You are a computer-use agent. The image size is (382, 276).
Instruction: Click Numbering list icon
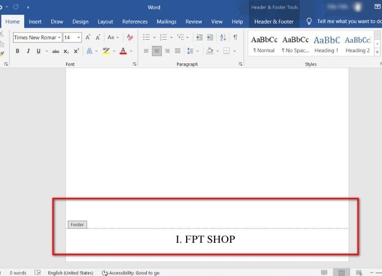(x=164, y=38)
